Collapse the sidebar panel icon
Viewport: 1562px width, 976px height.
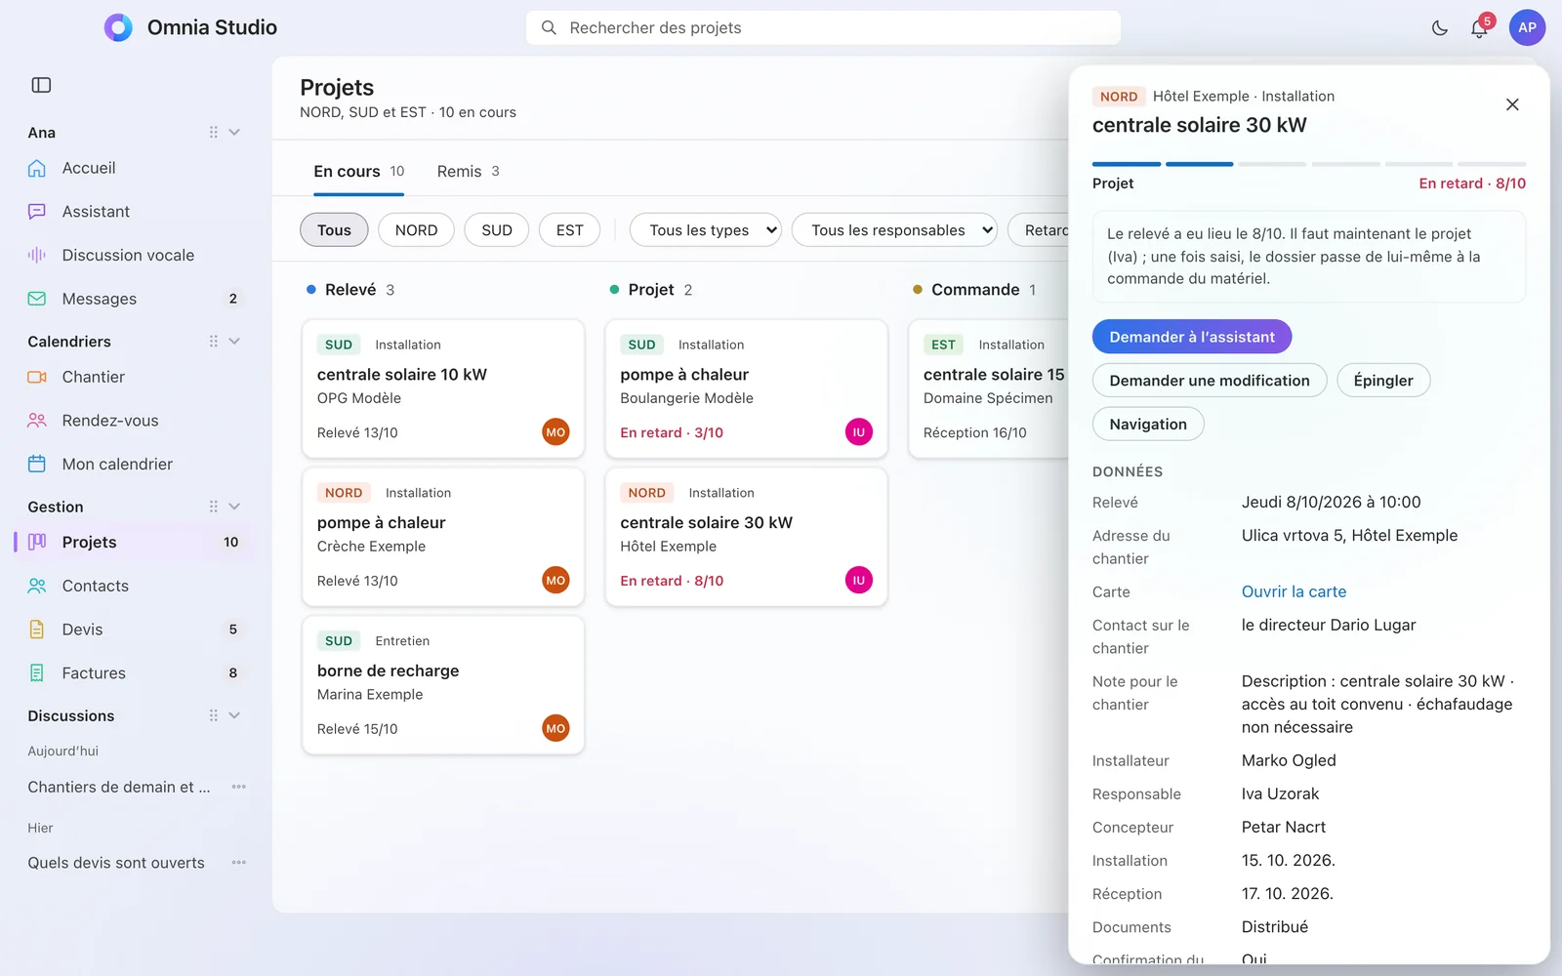point(41,85)
